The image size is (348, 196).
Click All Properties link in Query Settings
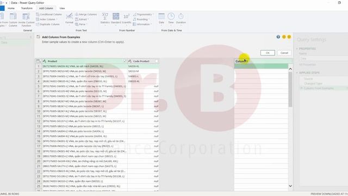point(308,64)
